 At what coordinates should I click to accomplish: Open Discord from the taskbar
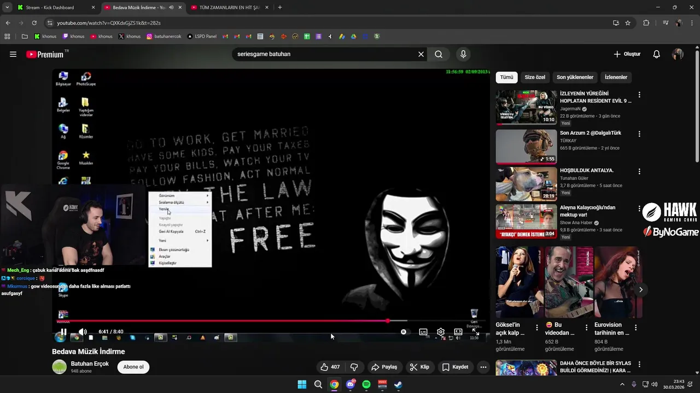(x=351, y=384)
